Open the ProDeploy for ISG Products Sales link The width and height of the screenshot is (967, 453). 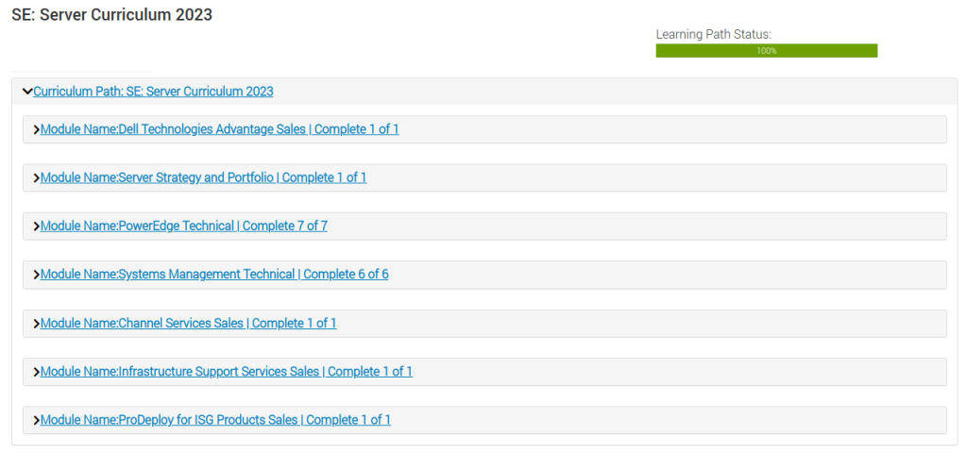click(x=215, y=420)
